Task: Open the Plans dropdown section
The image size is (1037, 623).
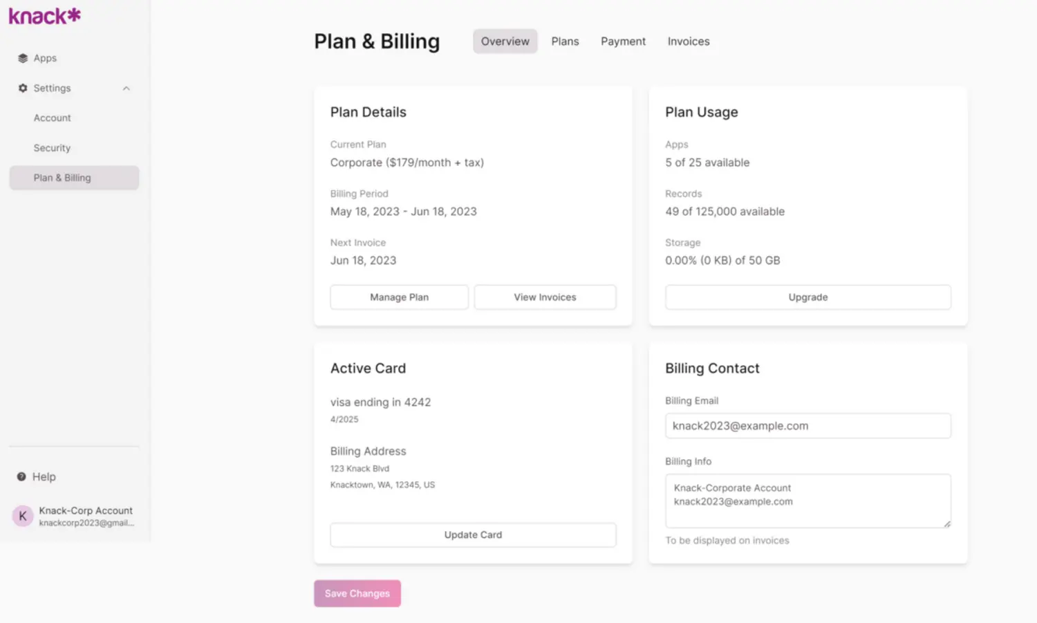Action: coord(565,41)
